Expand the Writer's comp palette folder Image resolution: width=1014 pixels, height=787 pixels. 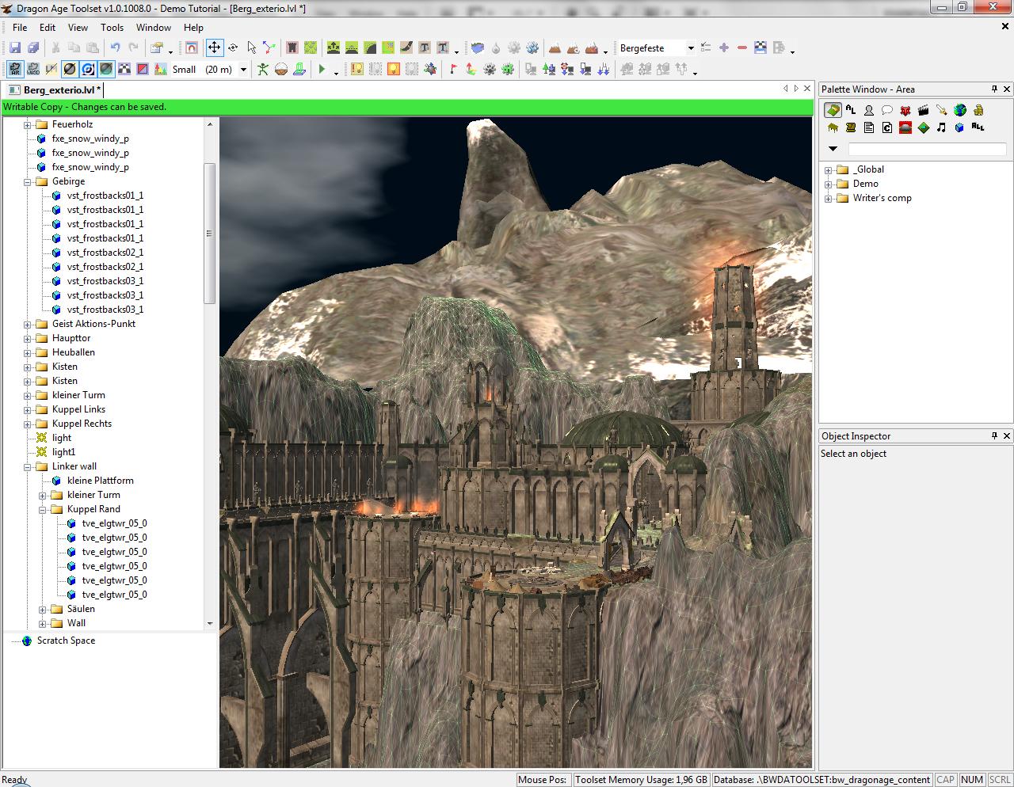pyautogui.click(x=829, y=198)
